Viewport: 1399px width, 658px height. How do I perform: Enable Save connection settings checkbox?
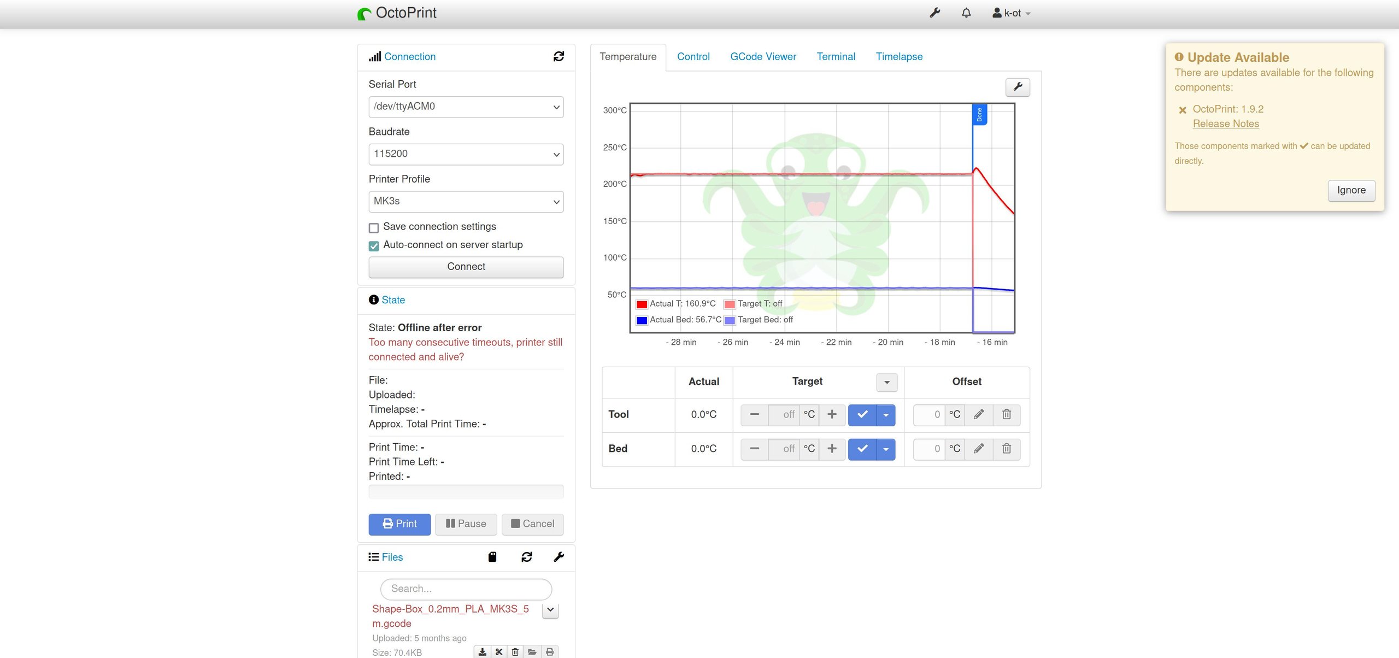click(x=374, y=227)
